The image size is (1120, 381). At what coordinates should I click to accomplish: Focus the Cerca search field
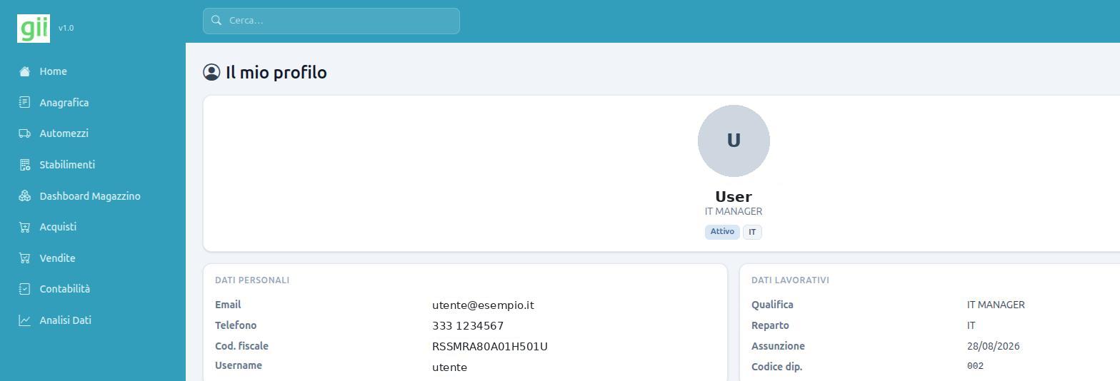(x=331, y=21)
